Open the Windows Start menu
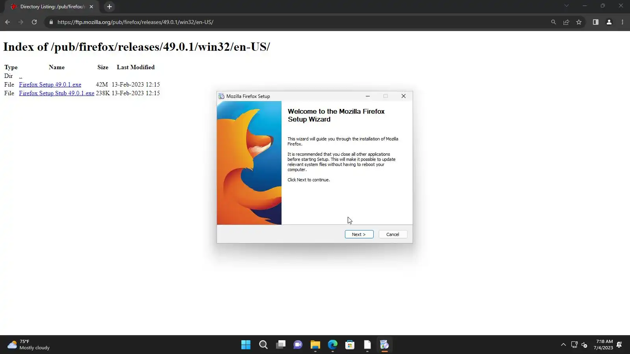Viewport: 630px width, 354px height. pos(246,345)
